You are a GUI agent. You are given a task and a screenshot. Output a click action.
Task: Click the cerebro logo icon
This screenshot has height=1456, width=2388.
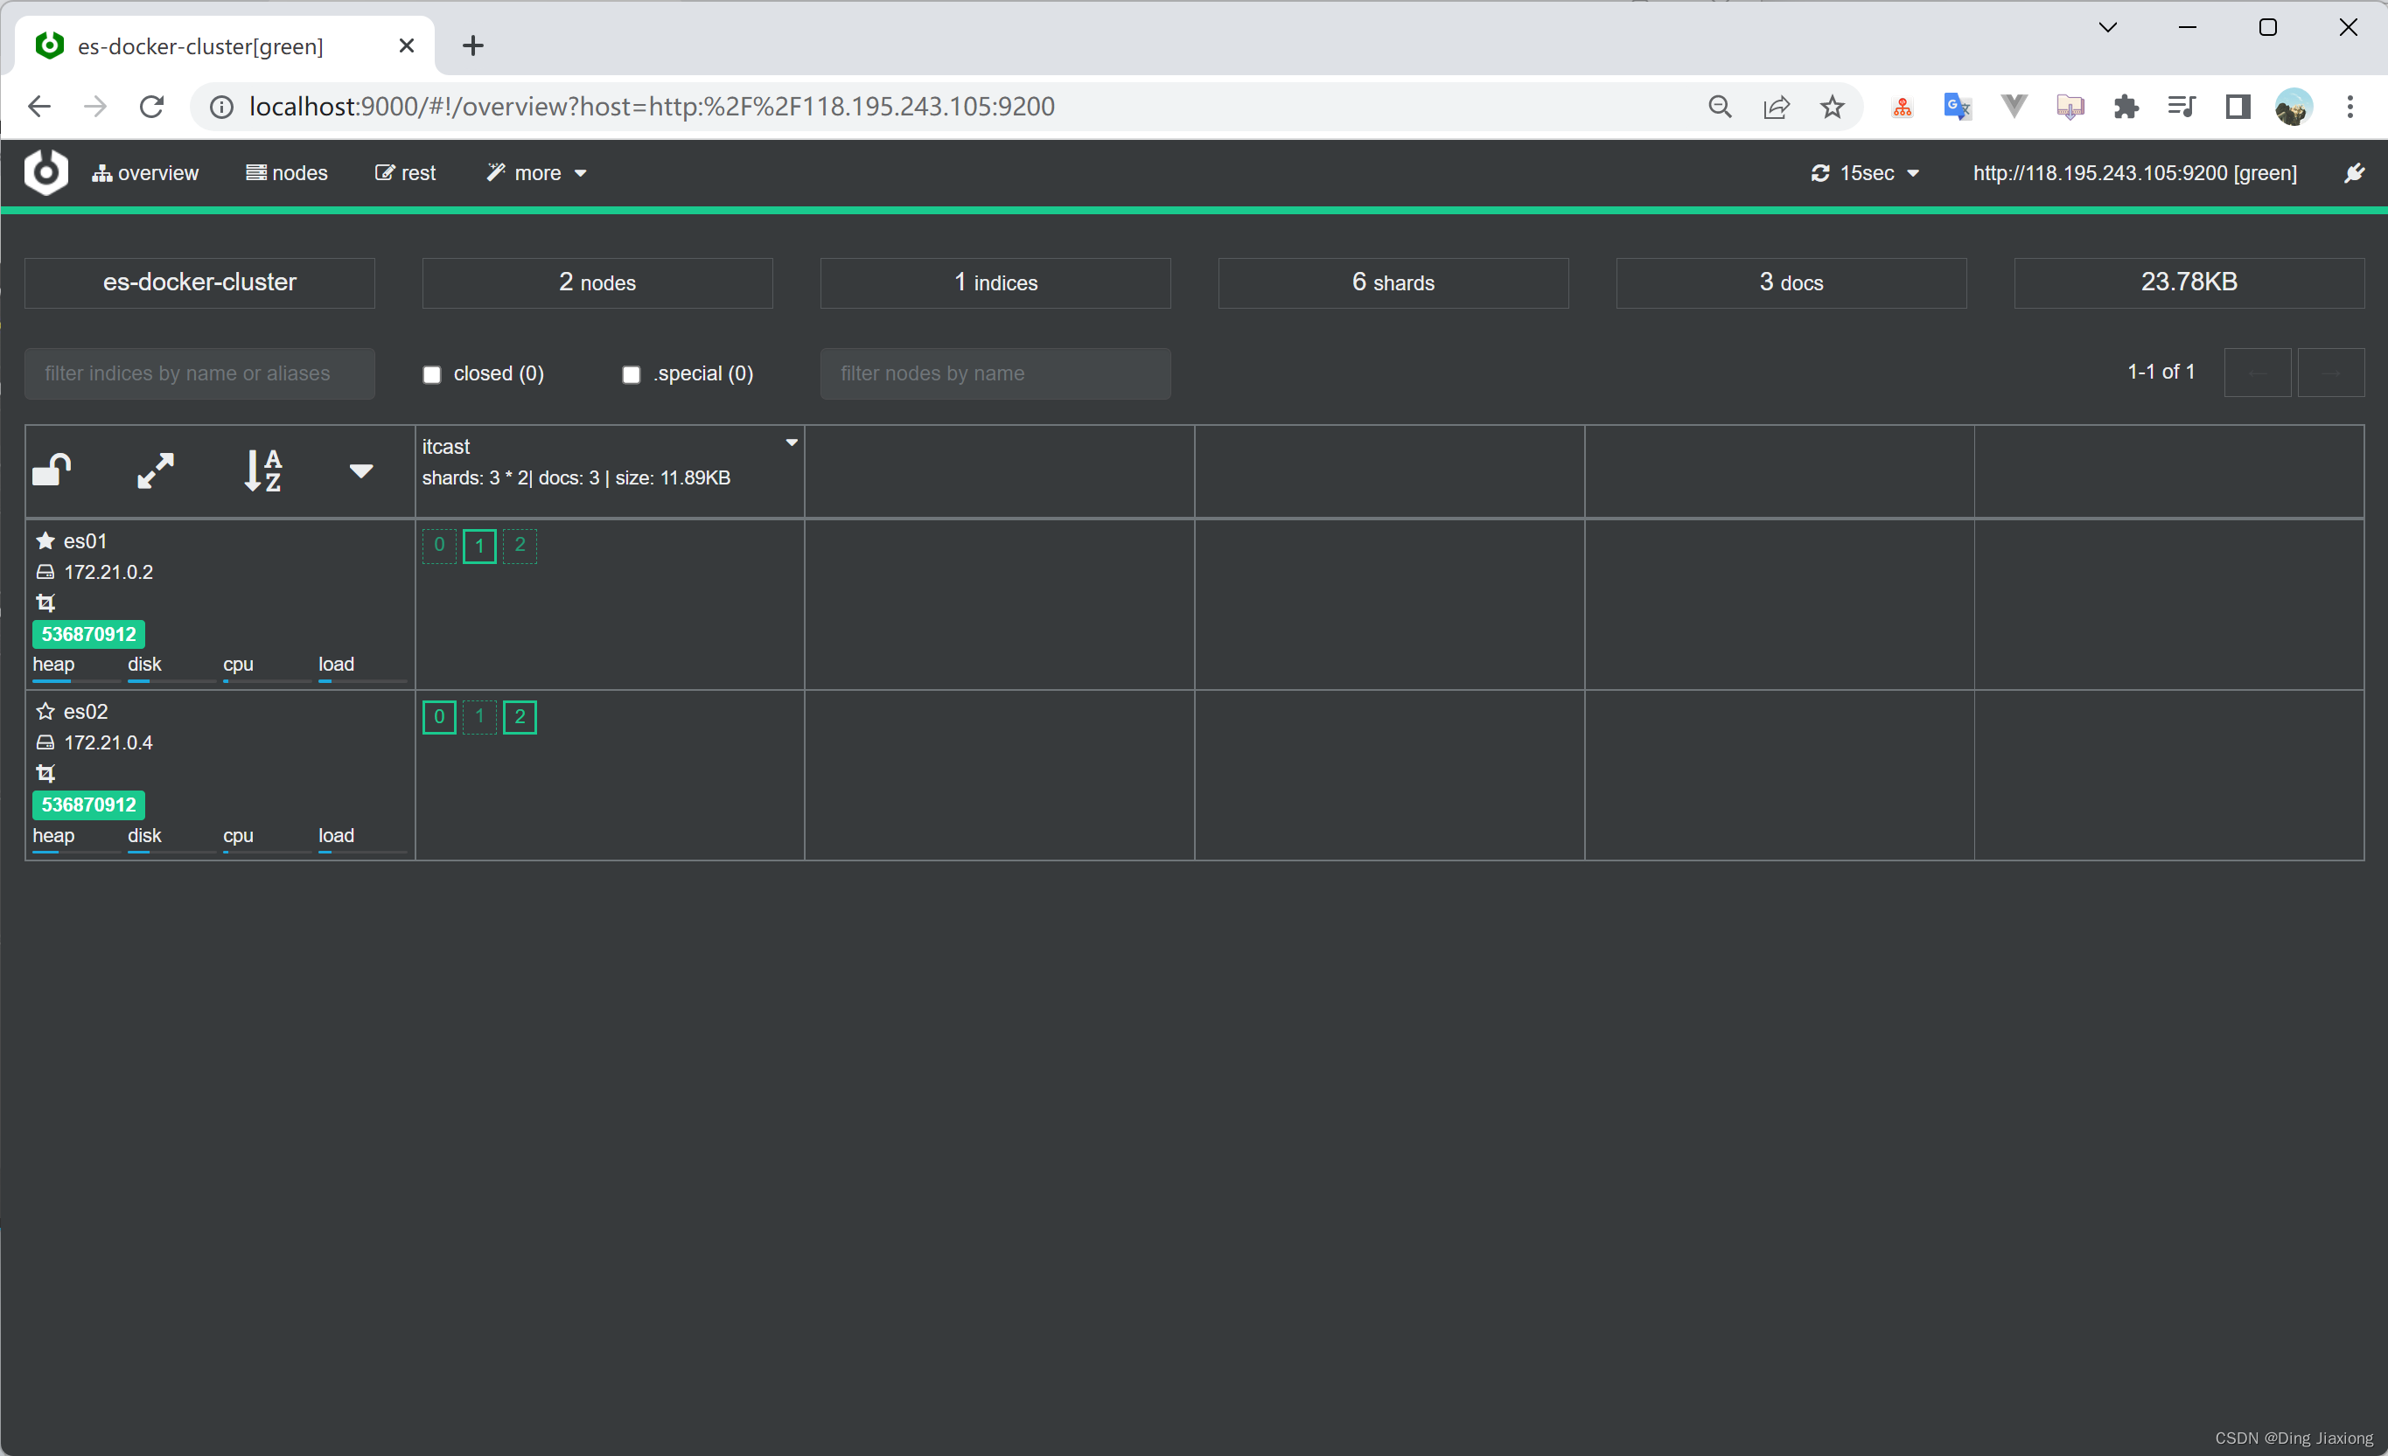point(45,172)
